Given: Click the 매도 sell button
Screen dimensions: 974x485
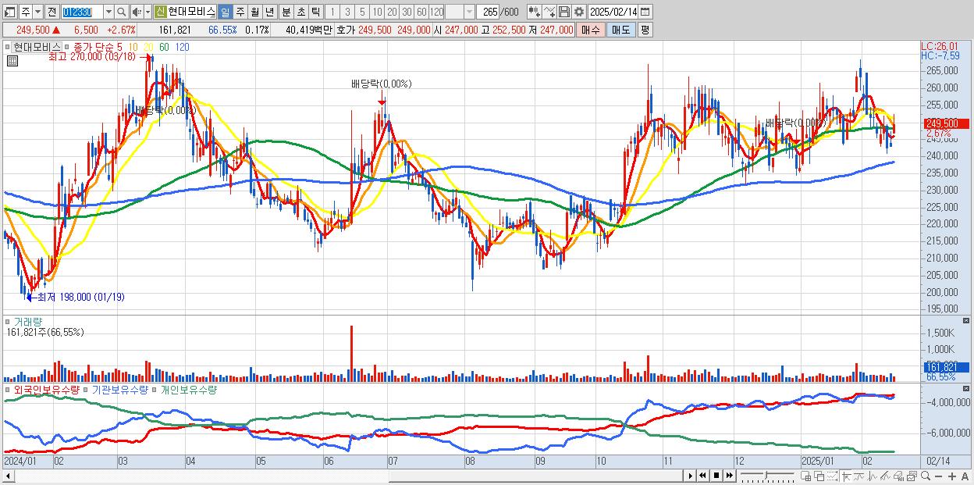Looking at the screenshot, I should (x=620, y=30).
